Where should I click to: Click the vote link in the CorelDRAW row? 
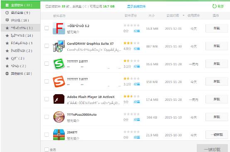(137, 49)
